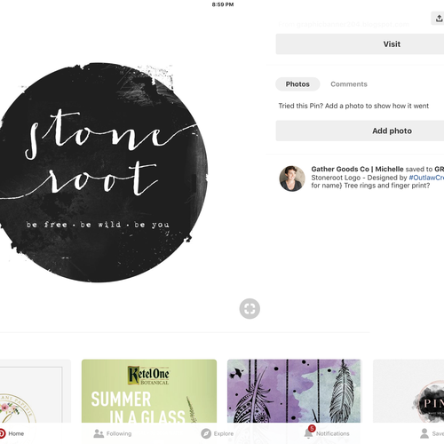444x444 pixels.
Task: Open the Following people icon
Action: pyautogui.click(x=99, y=433)
